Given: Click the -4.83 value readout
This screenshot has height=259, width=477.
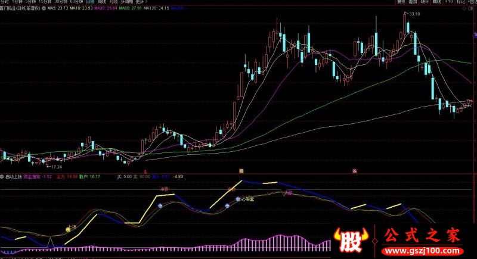Looking at the screenshot, I should (x=177, y=177).
